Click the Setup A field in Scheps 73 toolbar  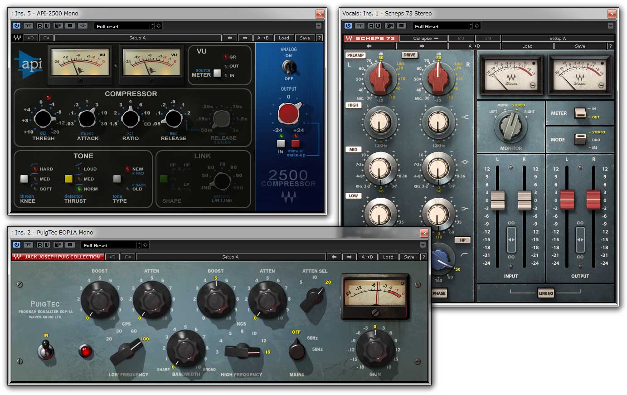point(558,39)
